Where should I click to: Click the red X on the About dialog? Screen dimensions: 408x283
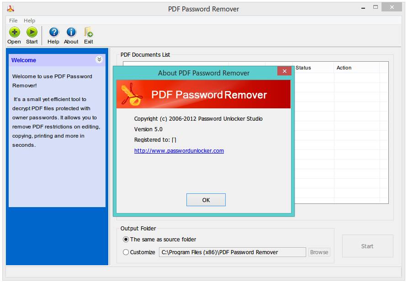coord(284,71)
